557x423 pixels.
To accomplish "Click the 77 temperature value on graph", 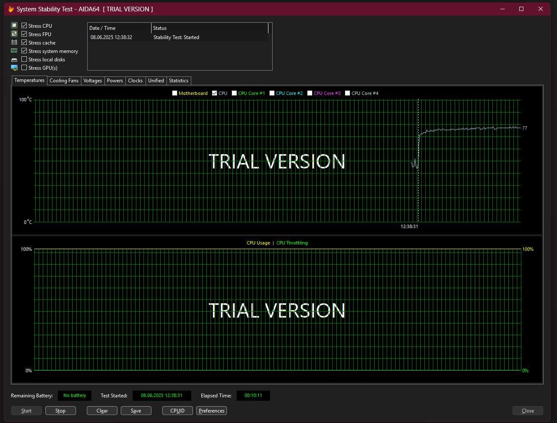I will pyautogui.click(x=524, y=128).
